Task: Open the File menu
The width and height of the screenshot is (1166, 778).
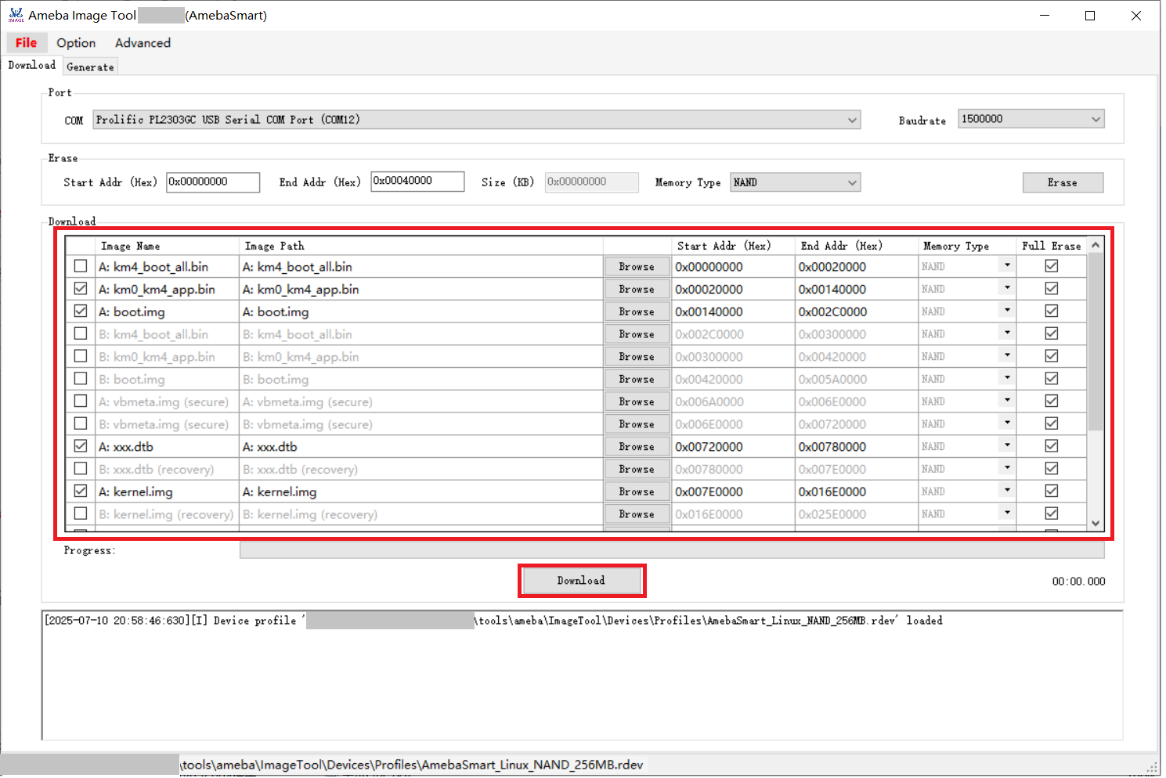Action: tap(26, 43)
